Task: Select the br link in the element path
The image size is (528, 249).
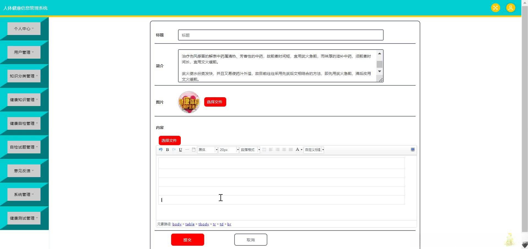Action: pyautogui.click(x=229, y=224)
